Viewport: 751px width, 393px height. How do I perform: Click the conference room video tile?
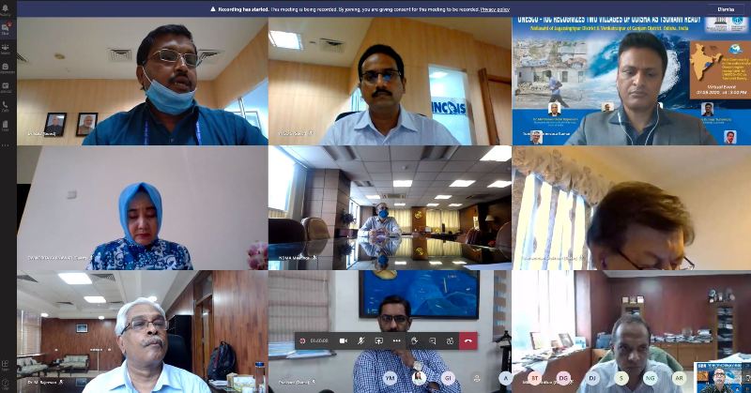390,207
